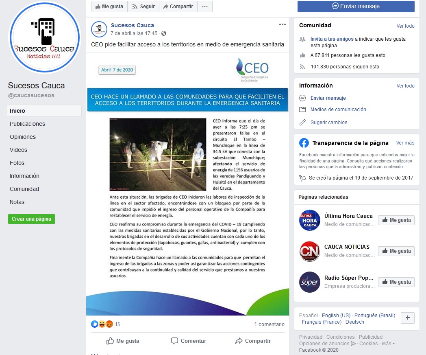426x355 pixels.
Task: Switch language to Deutsch
Action: (x=354, y=322)
